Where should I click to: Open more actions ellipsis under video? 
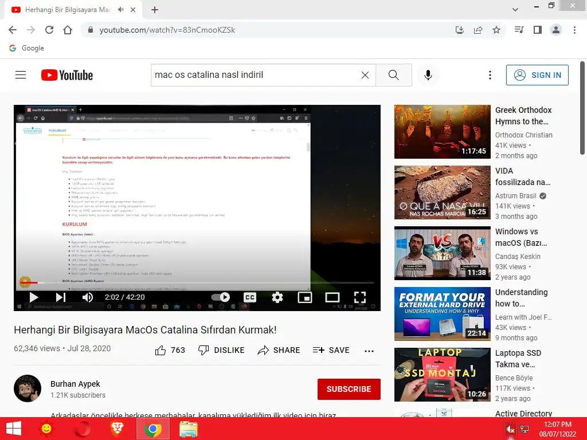point(369,351)
